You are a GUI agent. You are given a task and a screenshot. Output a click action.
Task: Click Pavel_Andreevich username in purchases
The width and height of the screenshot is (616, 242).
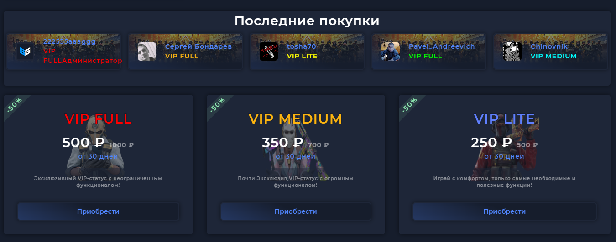[x=442, y=46]
